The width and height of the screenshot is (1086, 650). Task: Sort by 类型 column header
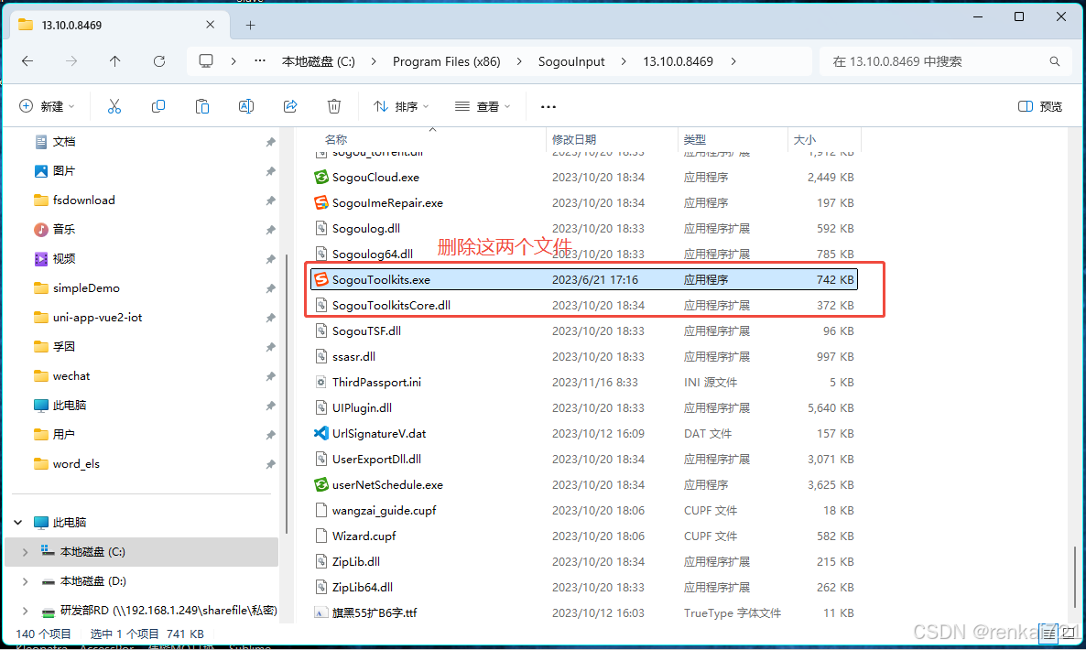[695, 139]
